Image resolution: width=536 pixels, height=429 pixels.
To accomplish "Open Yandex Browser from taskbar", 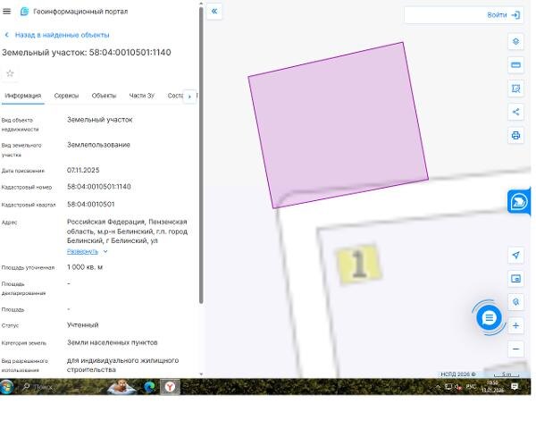I will click(x=170, y=387).
